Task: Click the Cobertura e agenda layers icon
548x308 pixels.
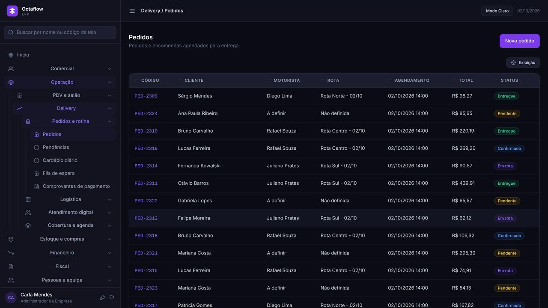Action: 28,225
